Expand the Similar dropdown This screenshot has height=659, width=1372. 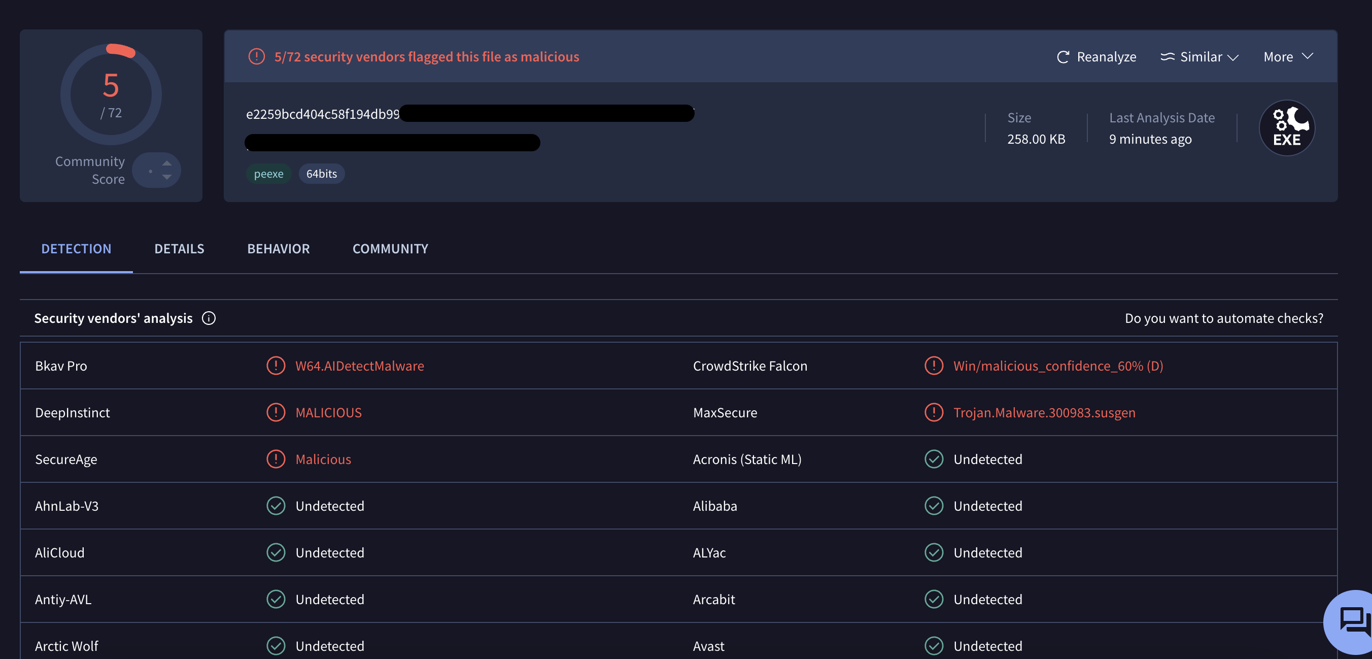pos(1233,57)
